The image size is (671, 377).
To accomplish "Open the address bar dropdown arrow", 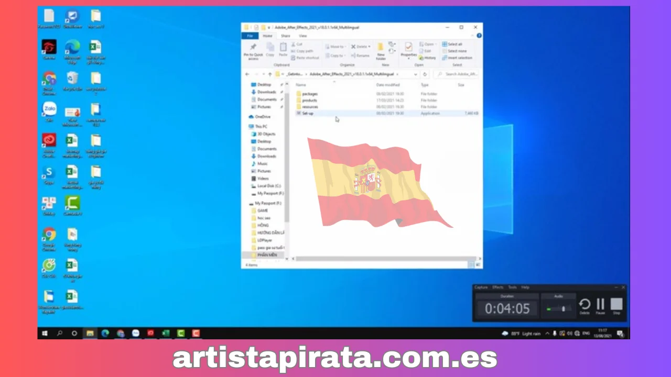I will point(415,74).
